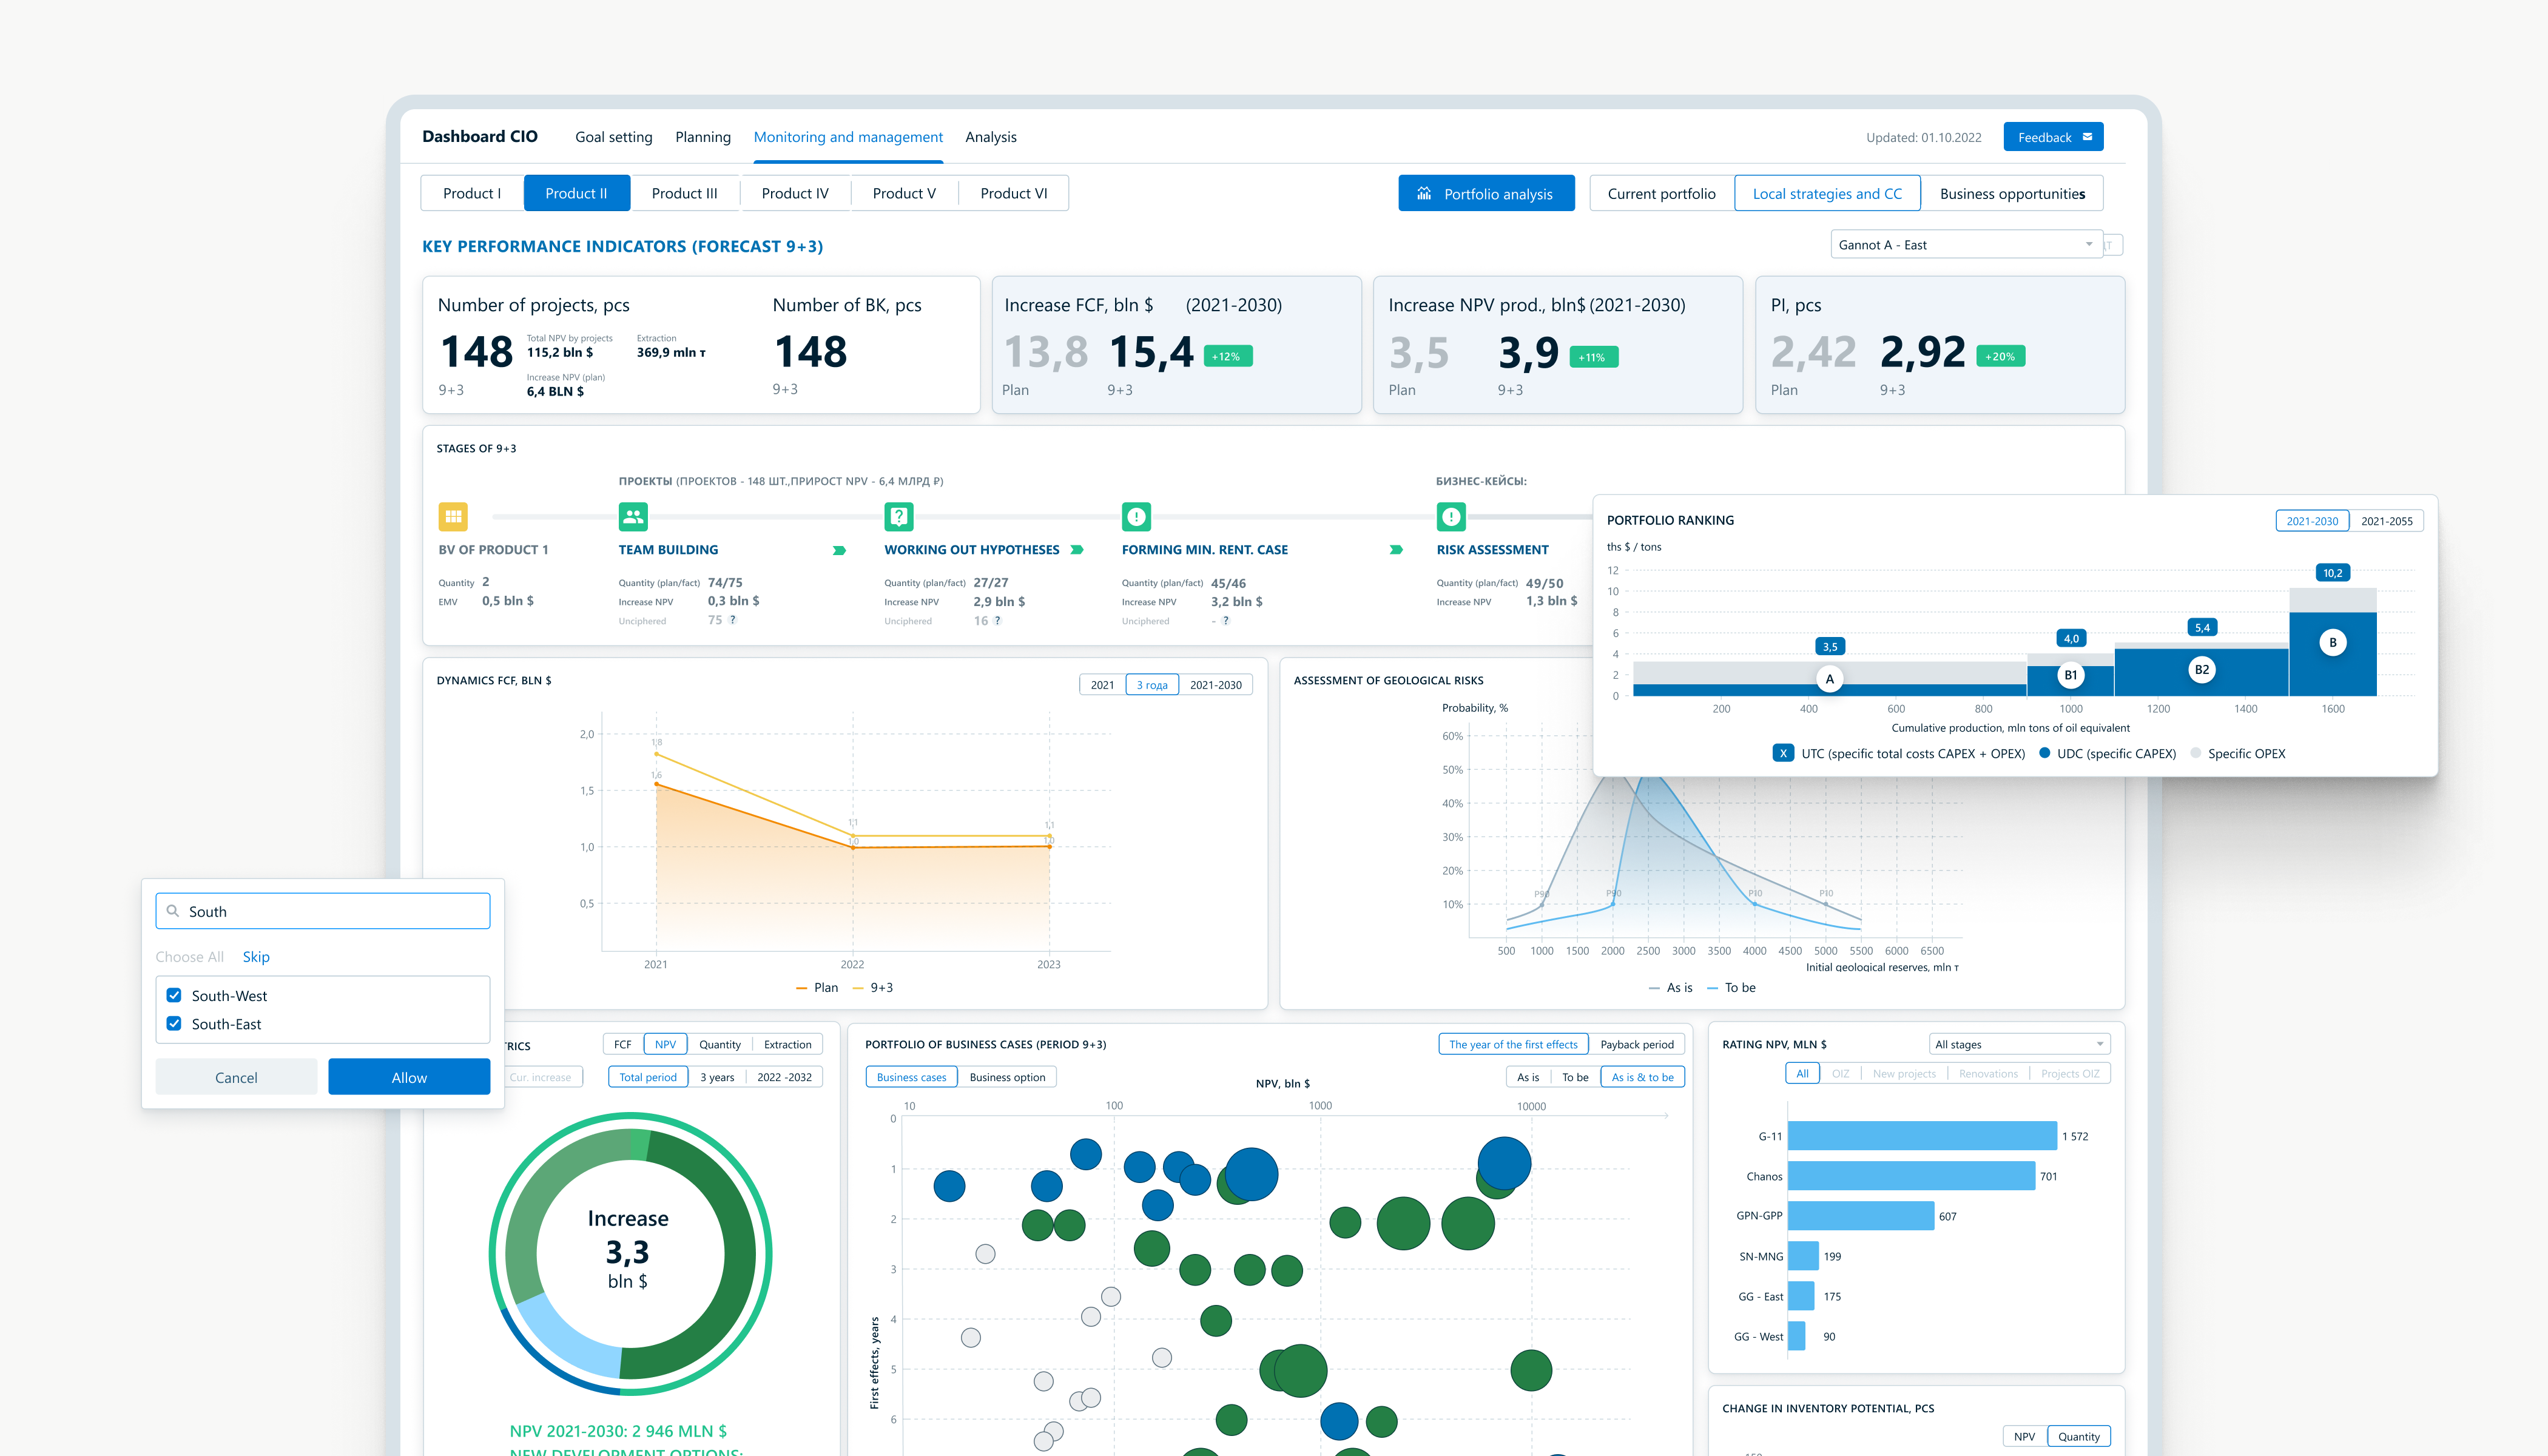The width and height of the screenshot is (2548, 1456).
Task: Click the Portfolio analysis chart icon
Action: [x=1424, y=193]
